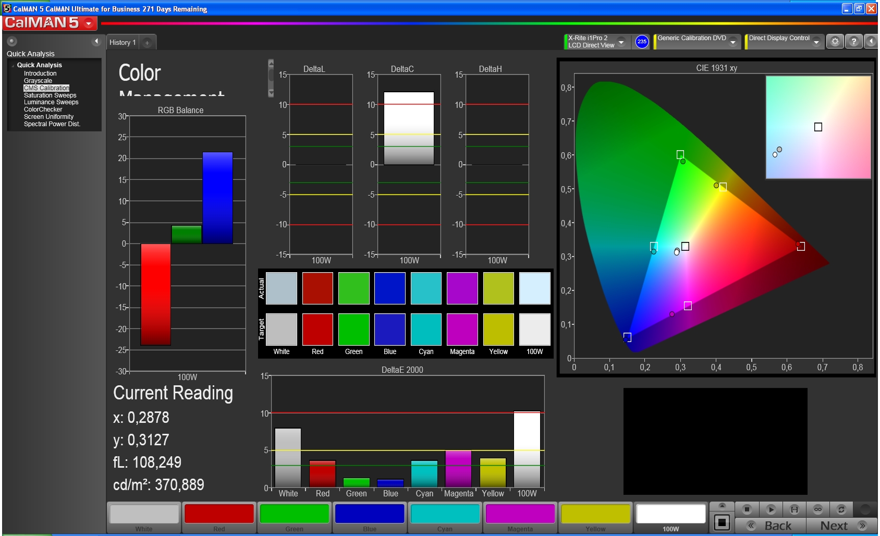Click the scrollbar beside the Color Management heading
This screenshot has height=536, width=880.
click(x=271, y=78)
